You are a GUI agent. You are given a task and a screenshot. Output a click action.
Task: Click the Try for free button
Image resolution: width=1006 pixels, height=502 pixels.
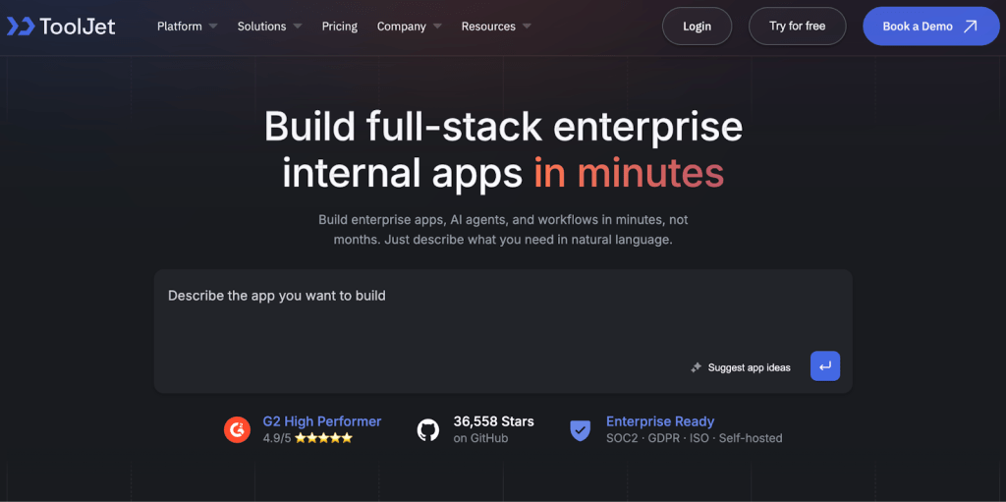798,27
